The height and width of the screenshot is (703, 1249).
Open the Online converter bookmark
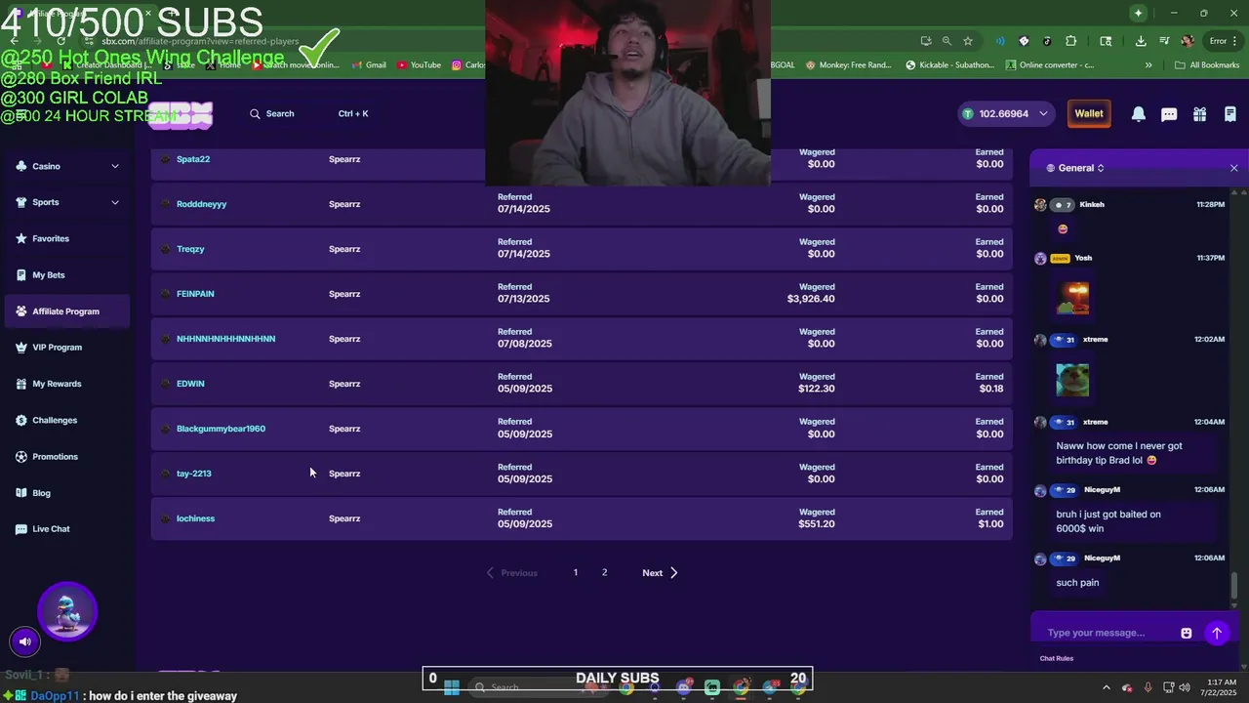(x=1049, y=65)
